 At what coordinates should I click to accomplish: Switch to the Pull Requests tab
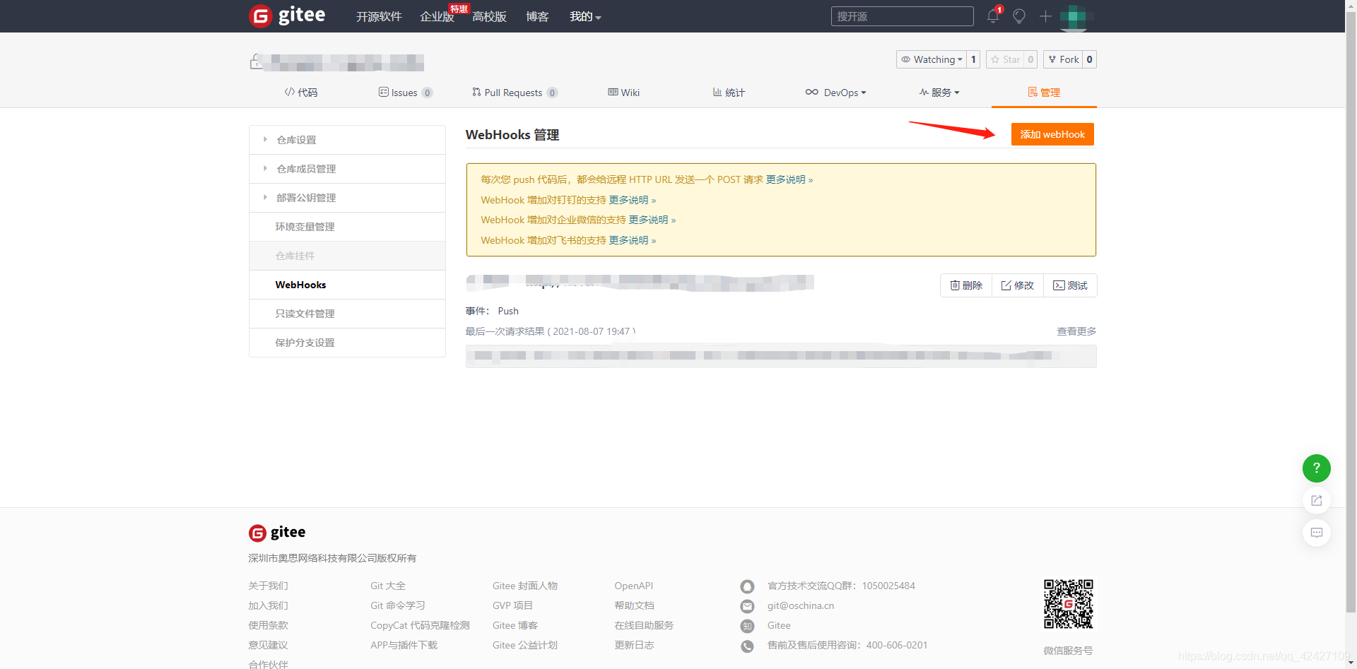[515, 93]
